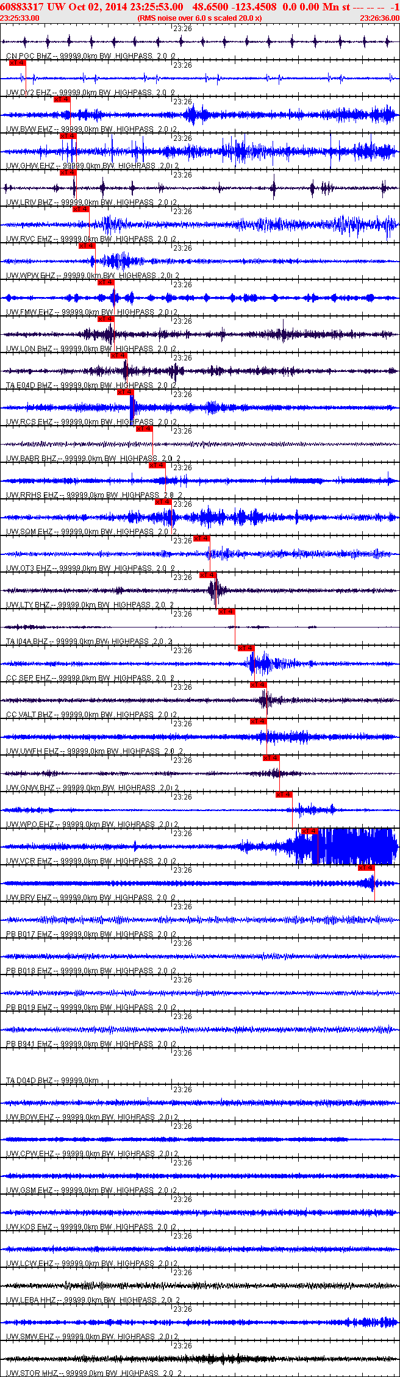Pick the red marker on the UW.LON trace

(106, 319)
